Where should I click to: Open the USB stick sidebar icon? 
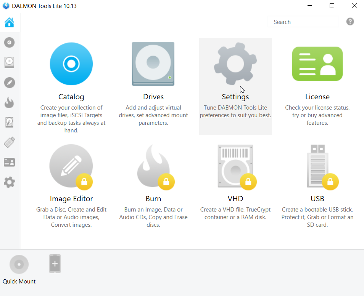coord(9,142)
